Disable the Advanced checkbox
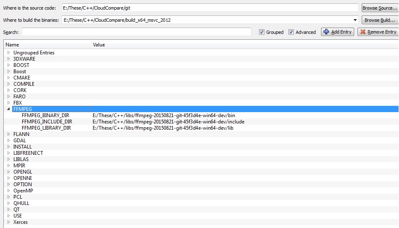This screenshot has width=399, height=228. click(x=291, y=32)
